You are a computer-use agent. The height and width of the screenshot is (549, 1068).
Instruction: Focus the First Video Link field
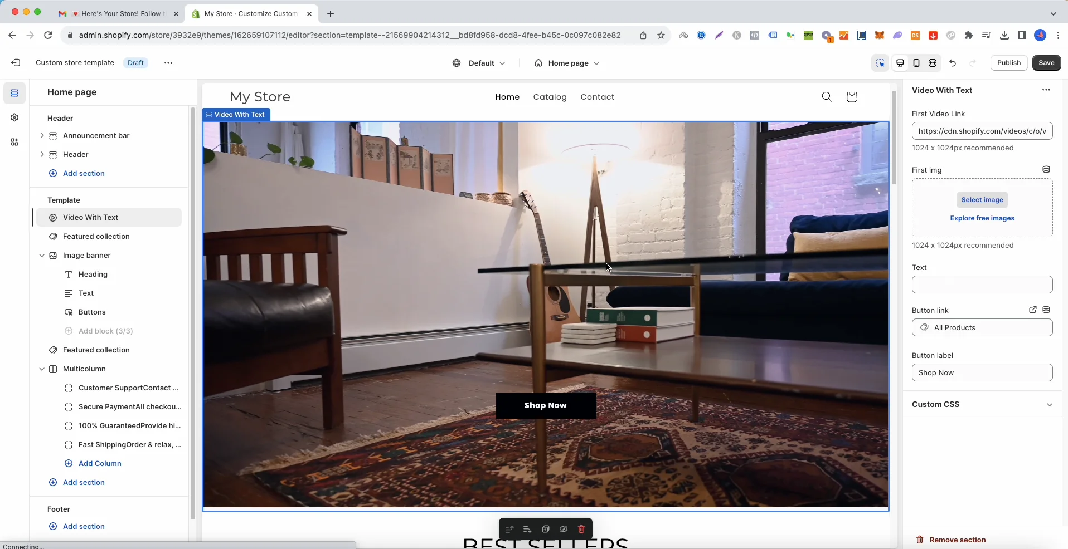tap(982, 131)
